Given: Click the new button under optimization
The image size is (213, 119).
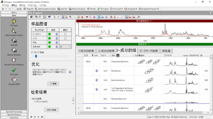Looking at the screenshot, I should (x=53, y=84).
